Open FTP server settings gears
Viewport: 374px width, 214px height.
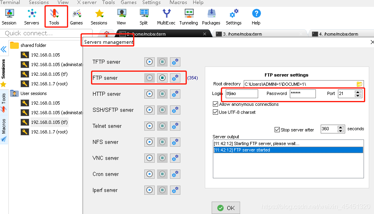tap(175, 78)
